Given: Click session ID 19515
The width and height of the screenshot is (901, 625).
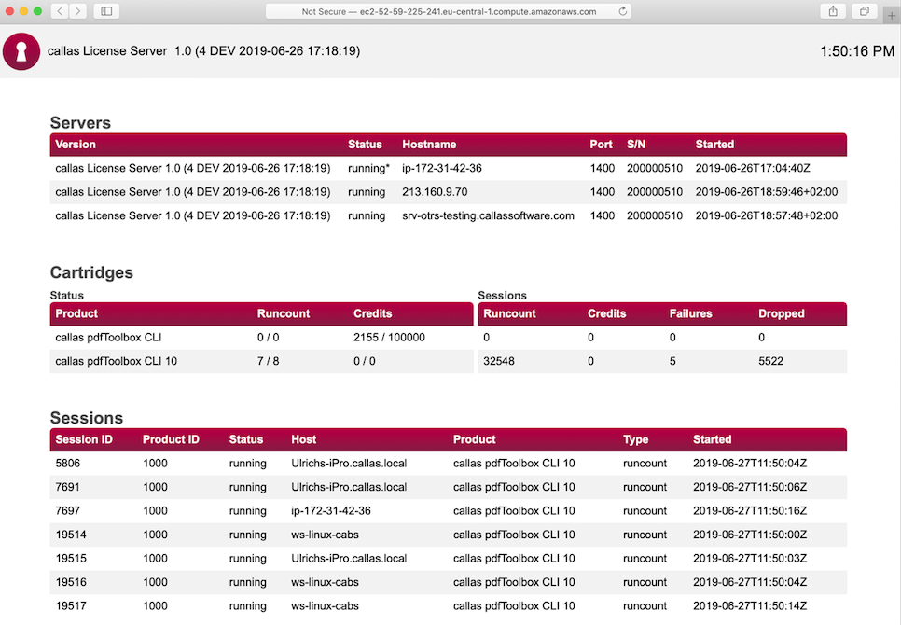Looking at the screenshot, I should (x=71, y=559).
